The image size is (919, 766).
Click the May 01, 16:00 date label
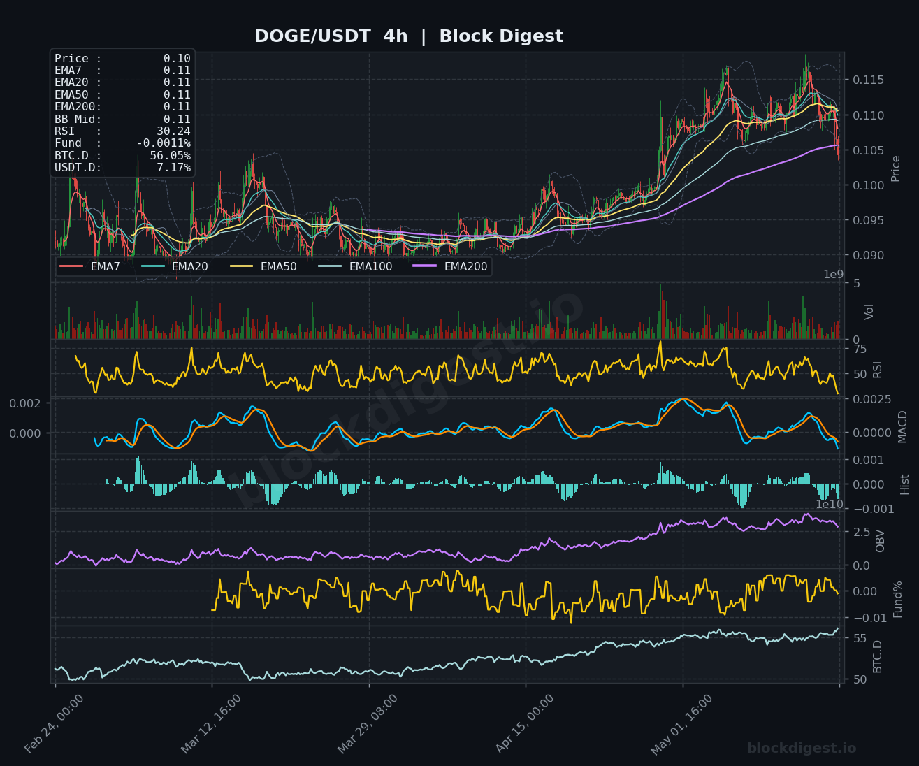tap(681, 724)
